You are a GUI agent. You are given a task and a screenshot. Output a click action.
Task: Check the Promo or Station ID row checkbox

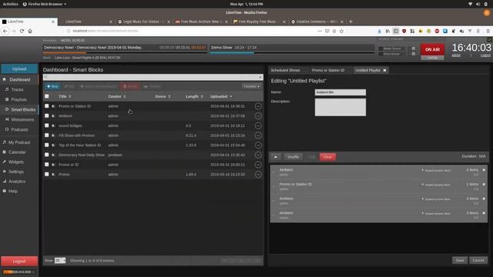(47, 106)
